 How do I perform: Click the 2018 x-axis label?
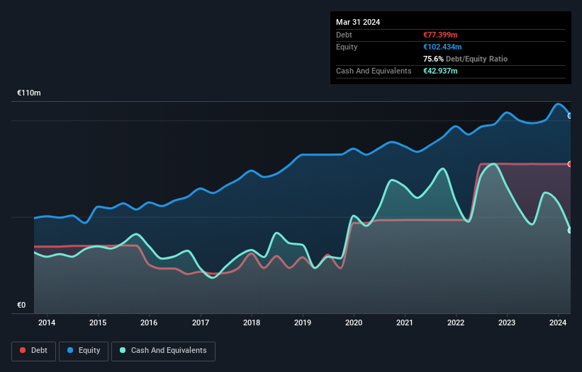click(x=252, y=322)
